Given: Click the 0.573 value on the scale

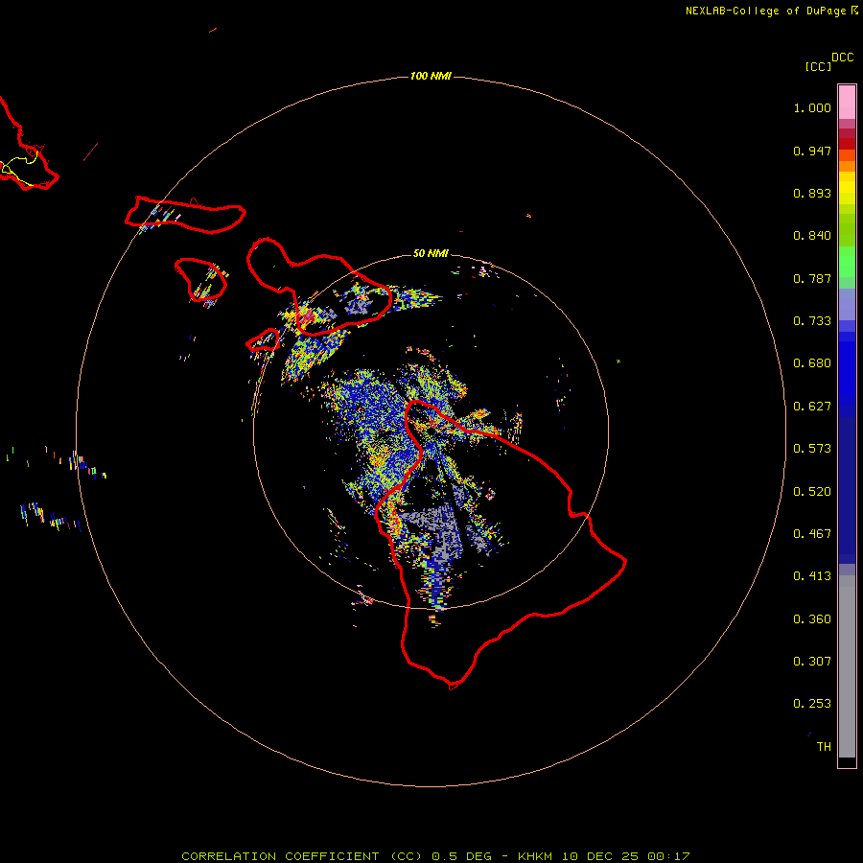Looking at the screenshot, I should (x=812, y=449).
